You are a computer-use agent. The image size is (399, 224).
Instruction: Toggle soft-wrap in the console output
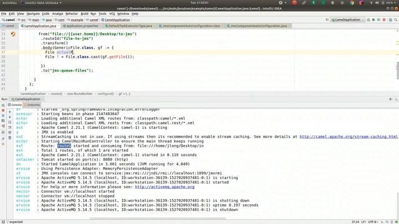click(x=10, y=122)
